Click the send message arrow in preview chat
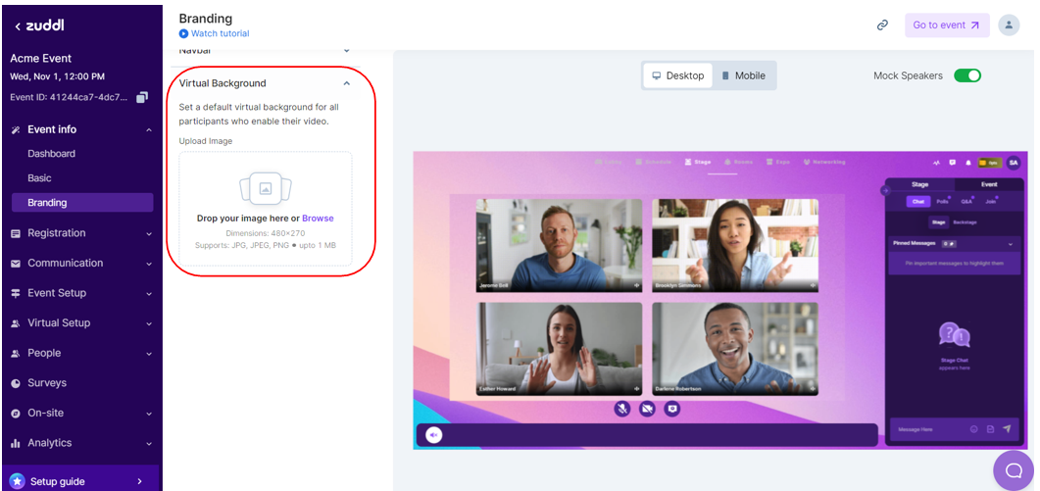Screen dimensions: 1040x491 coord(1007,429)
